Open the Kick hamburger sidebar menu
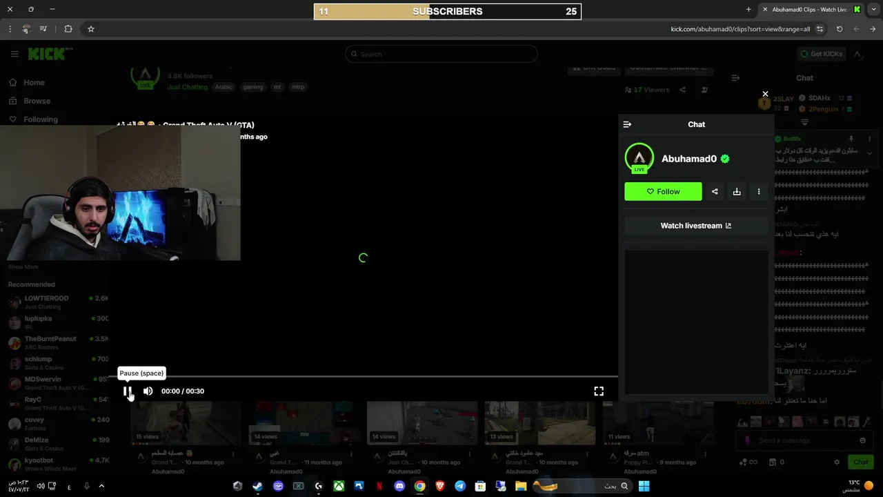 [x=14, y=54]
